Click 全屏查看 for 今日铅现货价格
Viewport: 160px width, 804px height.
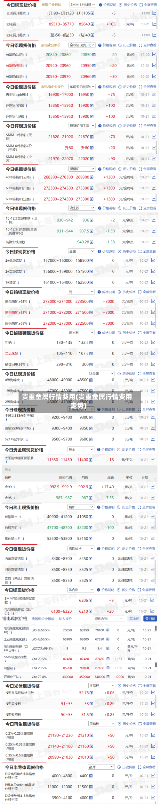click(148, 87)
